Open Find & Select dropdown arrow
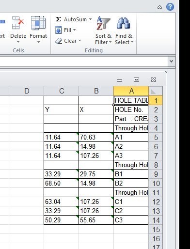 pyautogui.click(x=132, y=42)
